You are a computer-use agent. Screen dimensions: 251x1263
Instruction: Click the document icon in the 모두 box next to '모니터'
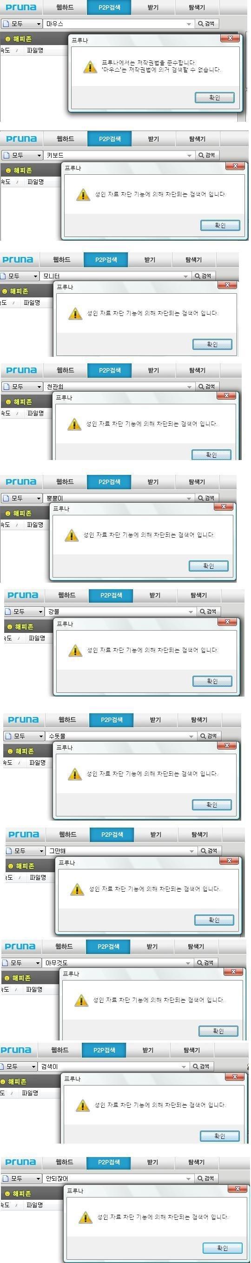3,276
